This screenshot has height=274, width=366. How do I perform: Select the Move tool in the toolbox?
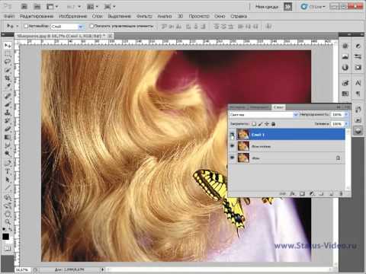point(8,46)
